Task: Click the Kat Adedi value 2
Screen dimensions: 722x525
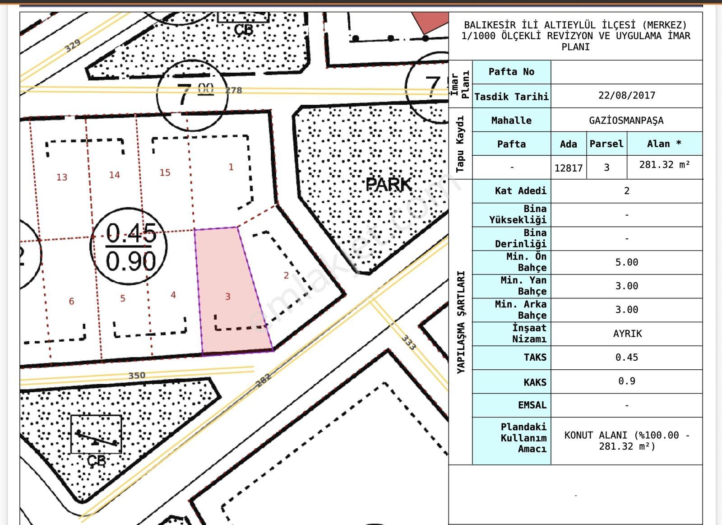Action: coord(627,191)
